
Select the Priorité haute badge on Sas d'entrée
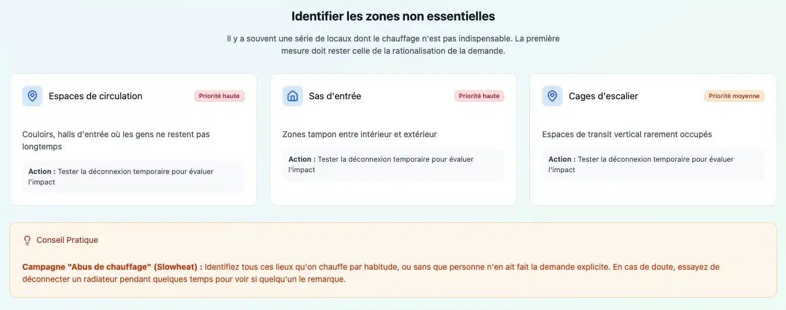tap(479, 96)
